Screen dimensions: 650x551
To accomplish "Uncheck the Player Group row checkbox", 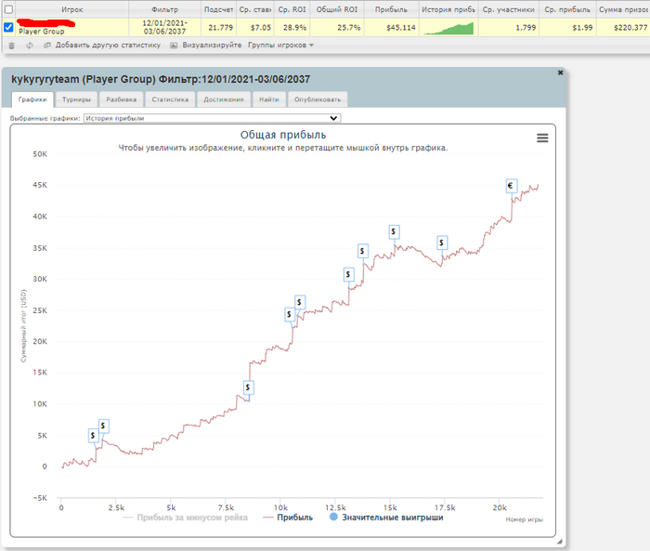I will pyautogui.click(x=8, y=27).
